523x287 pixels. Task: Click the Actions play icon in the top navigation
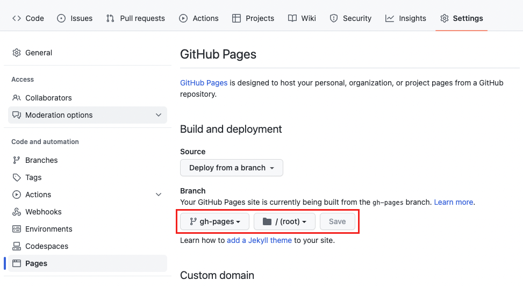tap(183, 18)
